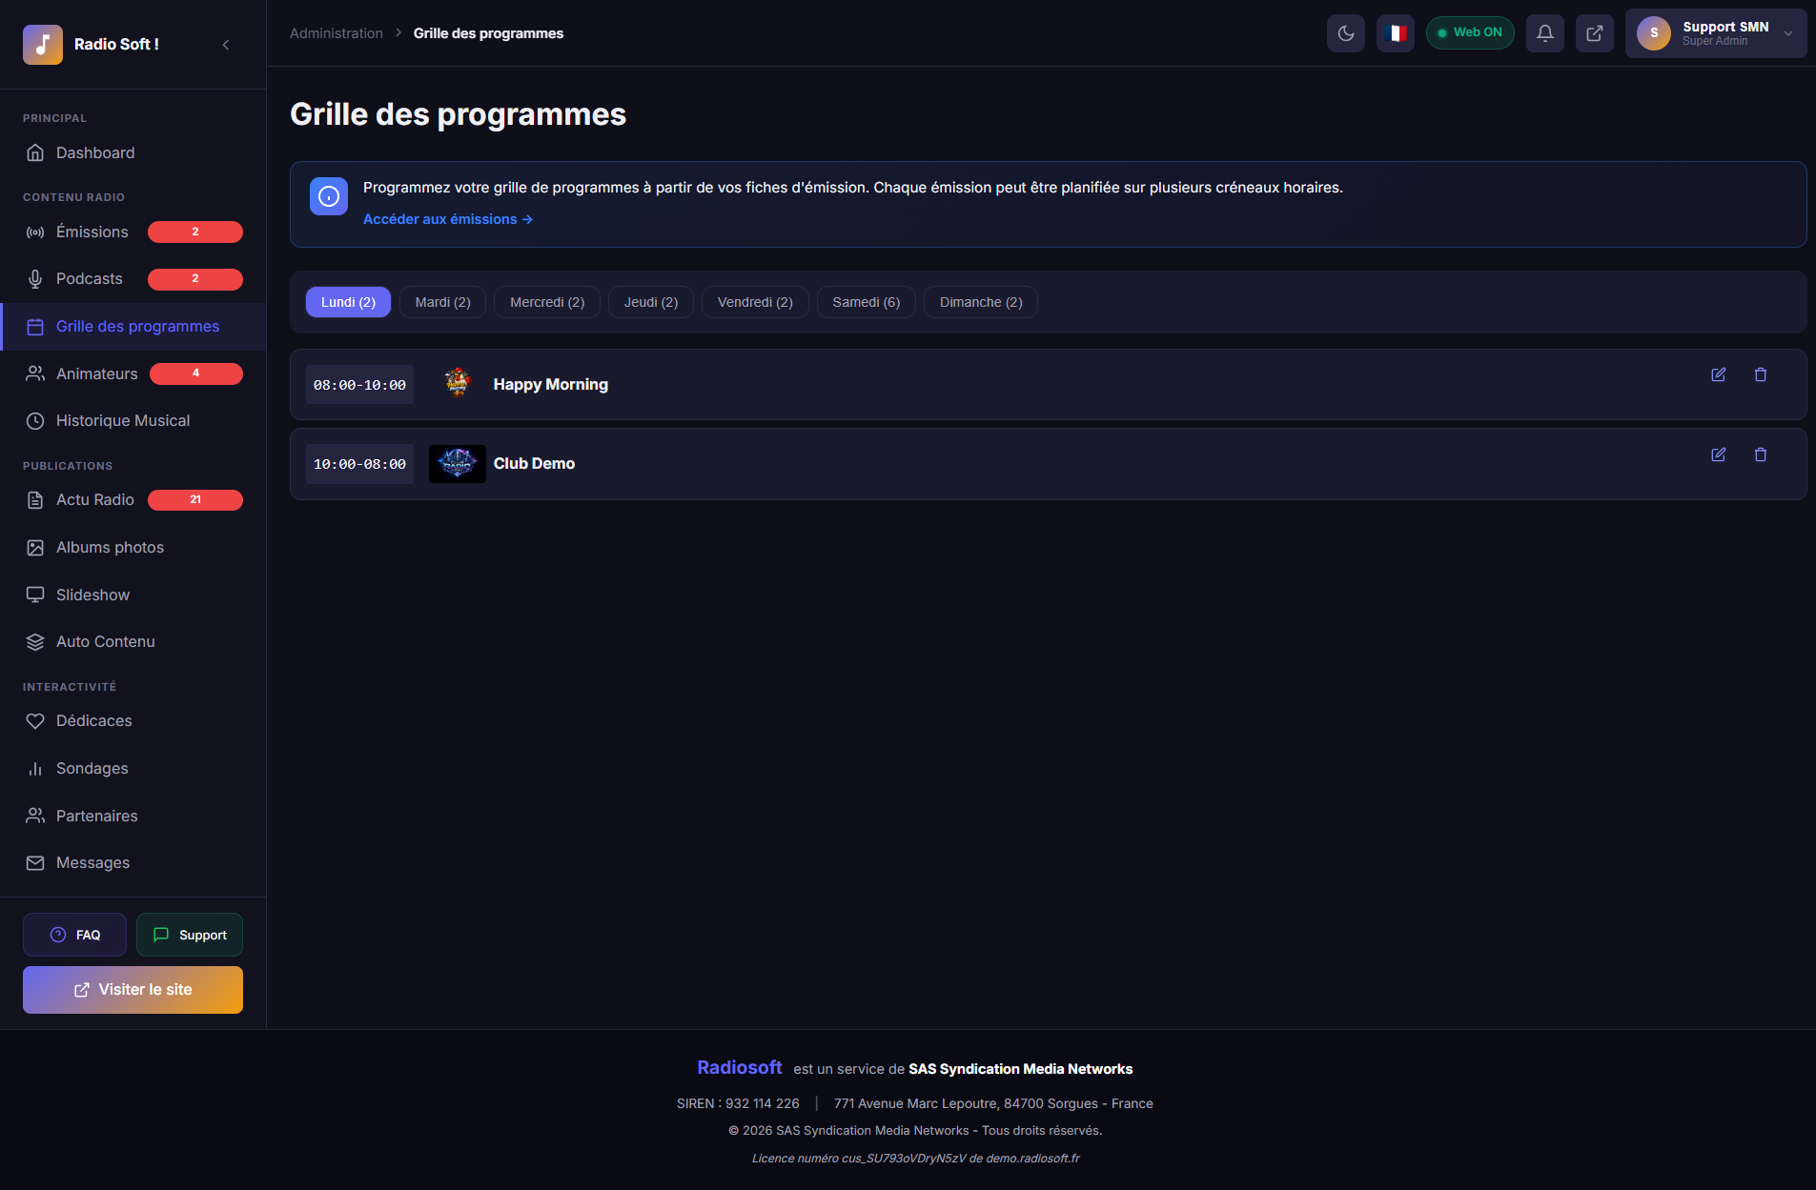
Task: Navigate back via the Administration breadcrumb
Action: tap(336, 32)
